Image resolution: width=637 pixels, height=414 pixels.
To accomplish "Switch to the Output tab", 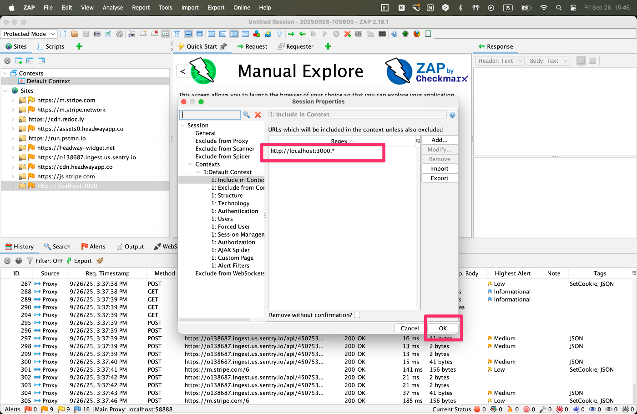I will [x=130, y=247].
